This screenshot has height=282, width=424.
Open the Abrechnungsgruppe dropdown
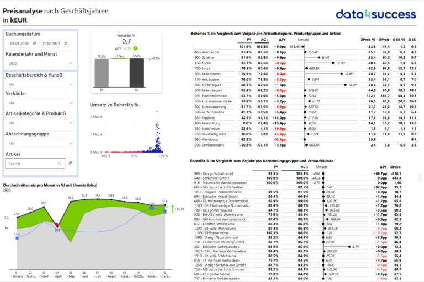(40, 143)
